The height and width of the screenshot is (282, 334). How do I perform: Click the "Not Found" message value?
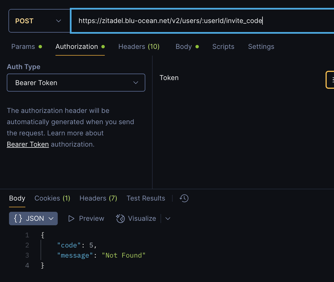tap(124, 255)
